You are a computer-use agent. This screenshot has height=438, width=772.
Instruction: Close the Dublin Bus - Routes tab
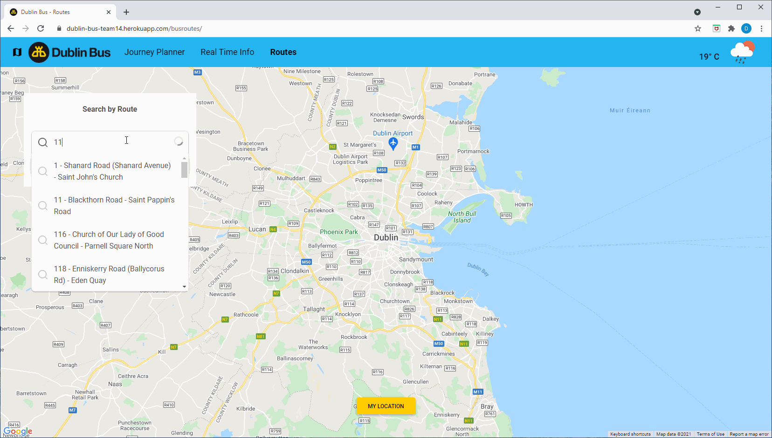(x=109, y=12)
